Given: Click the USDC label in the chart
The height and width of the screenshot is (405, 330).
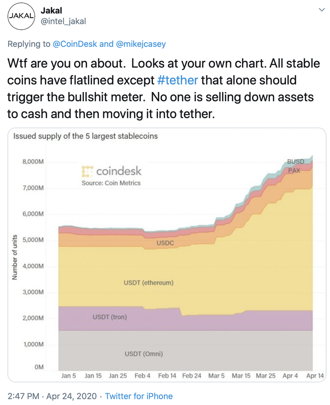Looking at the screenshot, I should click(x=165, y=243).
